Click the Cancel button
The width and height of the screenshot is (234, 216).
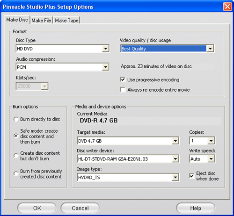[x=80, y=208]
